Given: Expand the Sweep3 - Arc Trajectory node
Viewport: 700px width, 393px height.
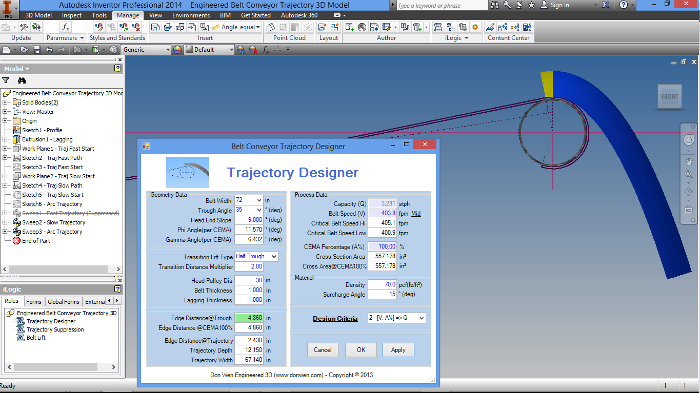Looking at the screenshot, I should [5, 232].
